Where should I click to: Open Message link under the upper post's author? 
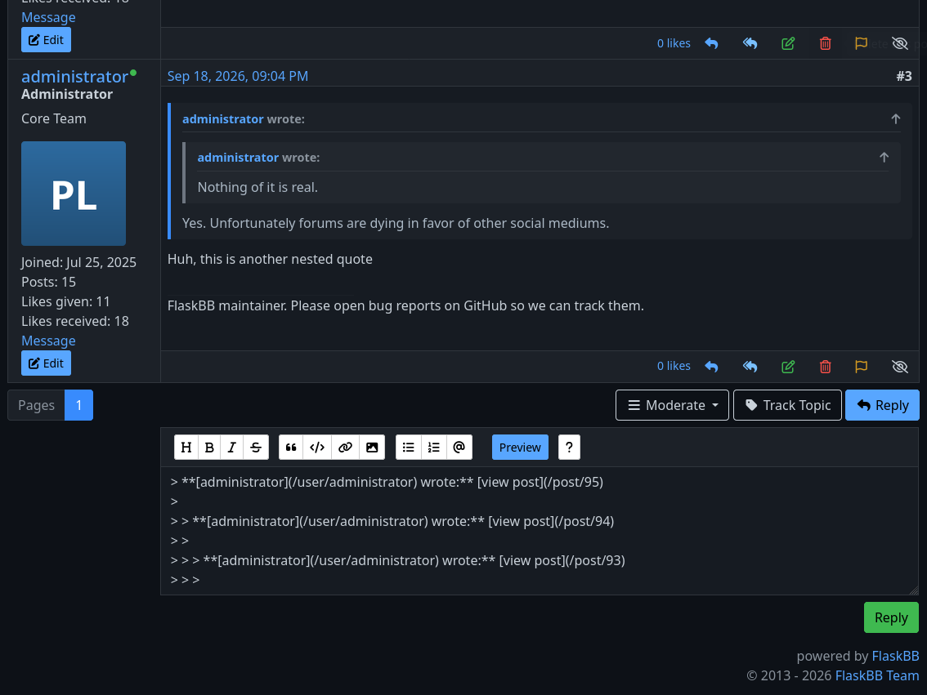48,17
